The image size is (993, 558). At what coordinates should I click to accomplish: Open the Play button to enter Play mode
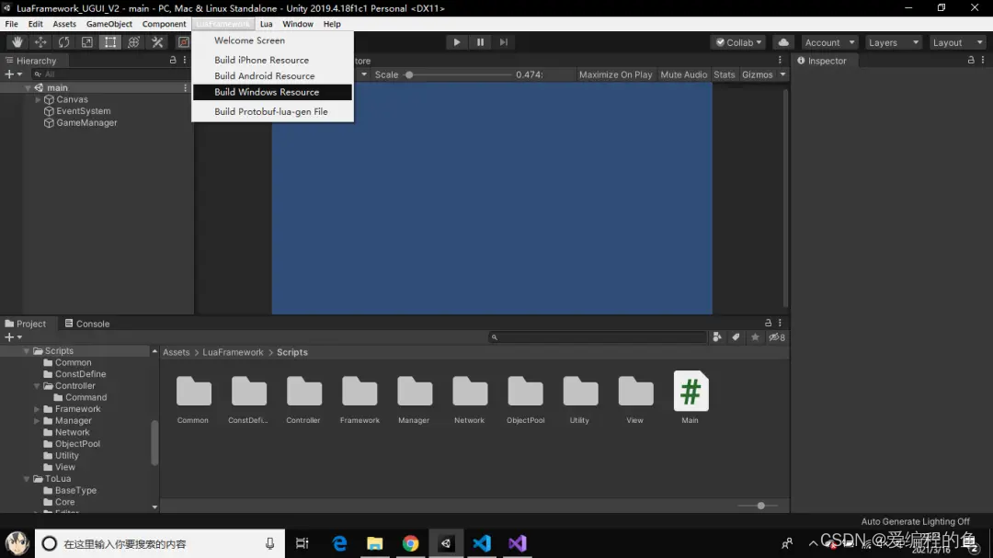pos(457,41)
